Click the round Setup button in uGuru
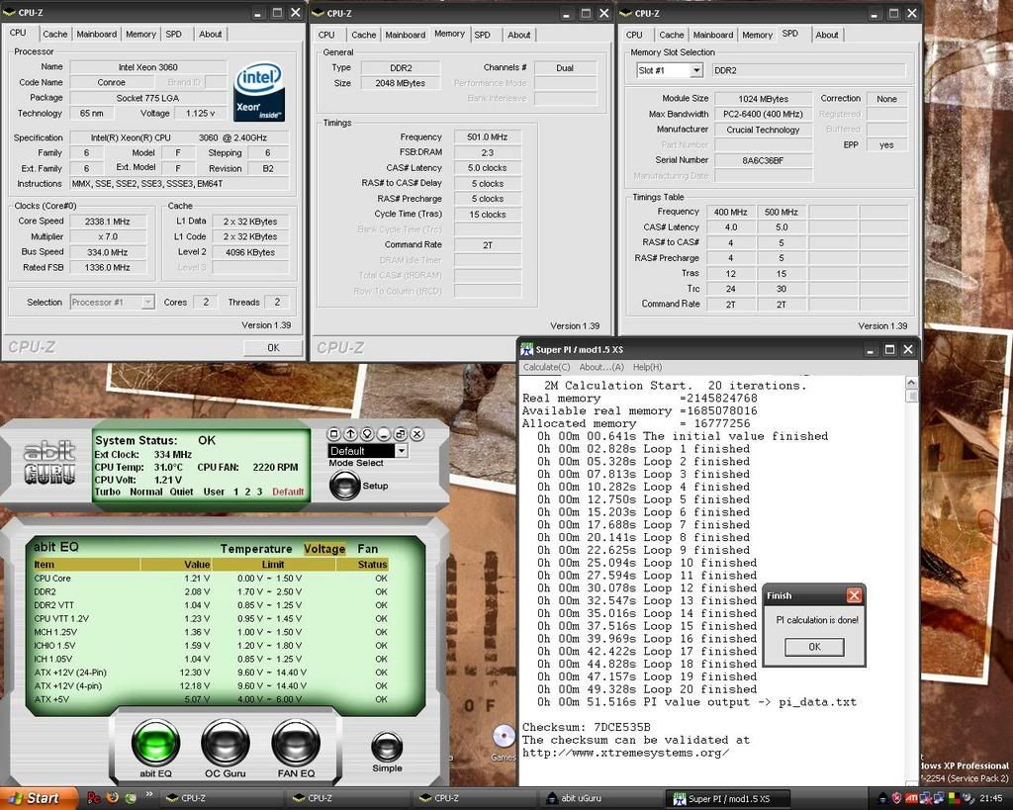Image resolution: width=1013 pixels, height=810 pixels. [344, 485]
